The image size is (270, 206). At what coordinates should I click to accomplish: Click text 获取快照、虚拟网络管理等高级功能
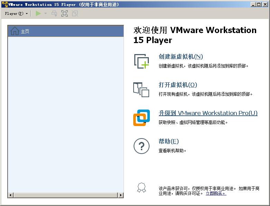pyautogui.click(x=193, y=122)
